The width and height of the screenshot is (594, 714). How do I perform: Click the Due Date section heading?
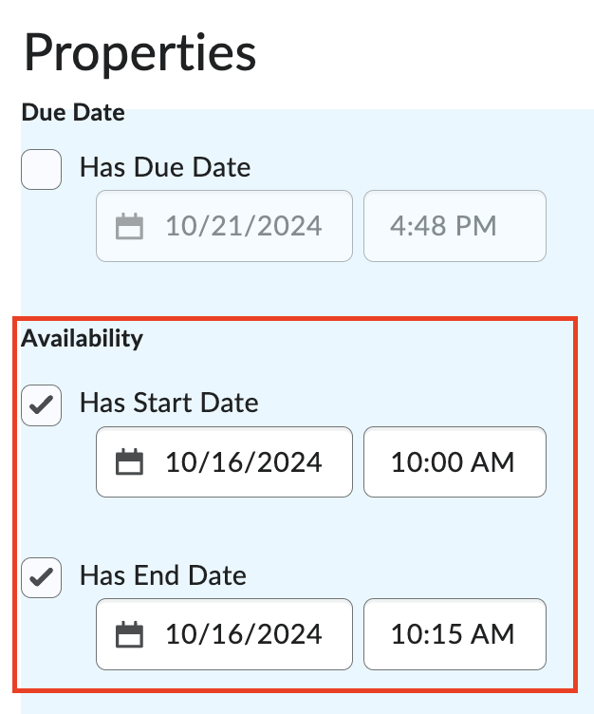pos(73,112)
